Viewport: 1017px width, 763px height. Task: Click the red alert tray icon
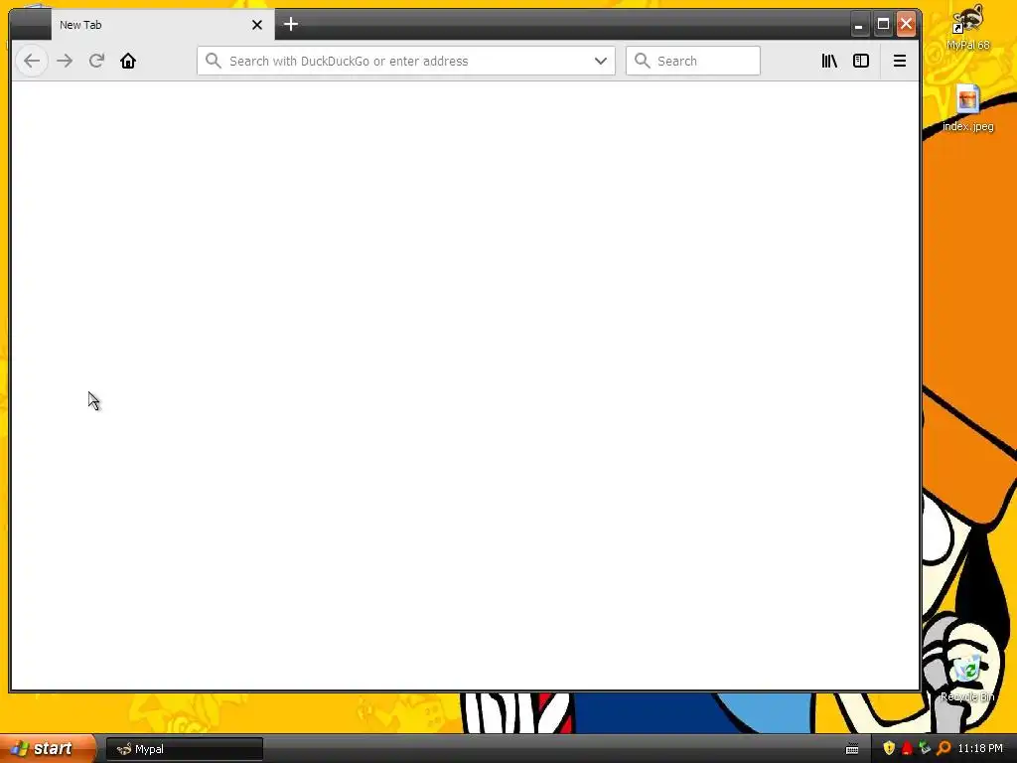[x=907, y=748]
